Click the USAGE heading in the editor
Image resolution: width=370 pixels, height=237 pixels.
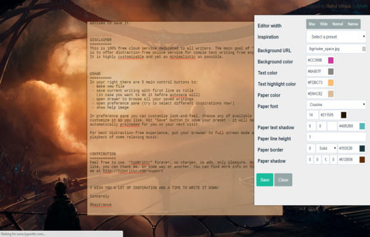click(x=95, y=74)
